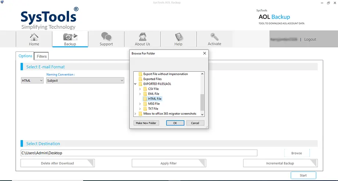Toggle the Apply Filter option
Image resolution: width=338 pixels, height=181 pixels.
[169, 163]
